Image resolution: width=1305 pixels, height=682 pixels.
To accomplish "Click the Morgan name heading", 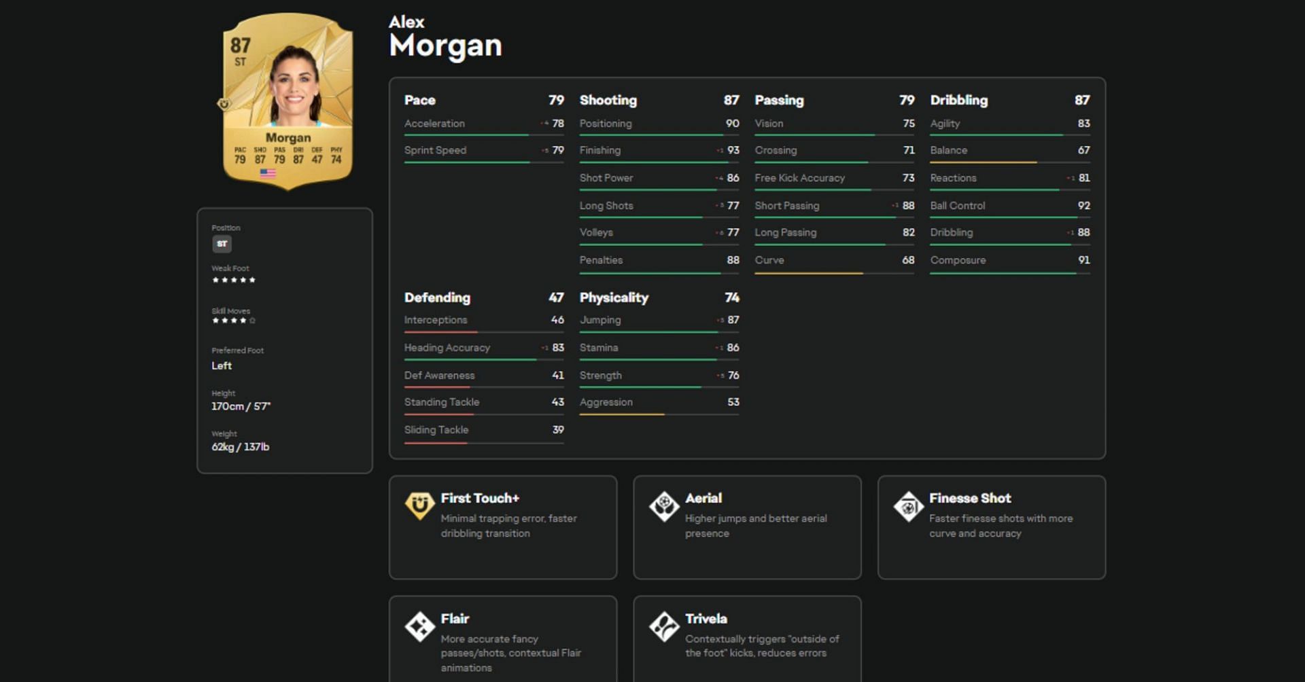I will point(445,46).
